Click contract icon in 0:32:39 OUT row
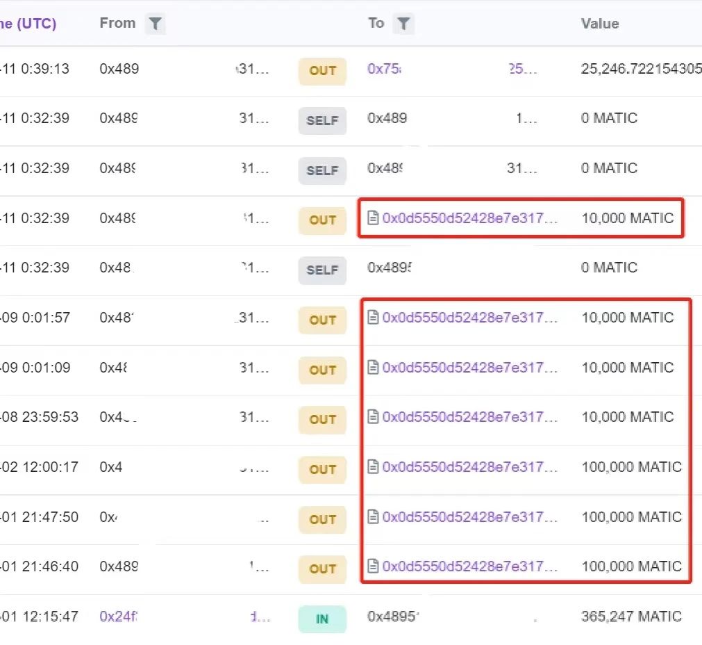Image resolution: width=702 pixels, height=645 pixels. tap(373, 219)
